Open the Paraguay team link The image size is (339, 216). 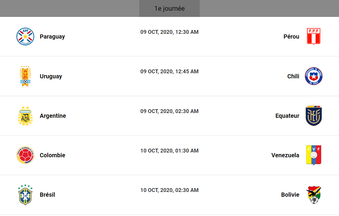tap(52, 36)
